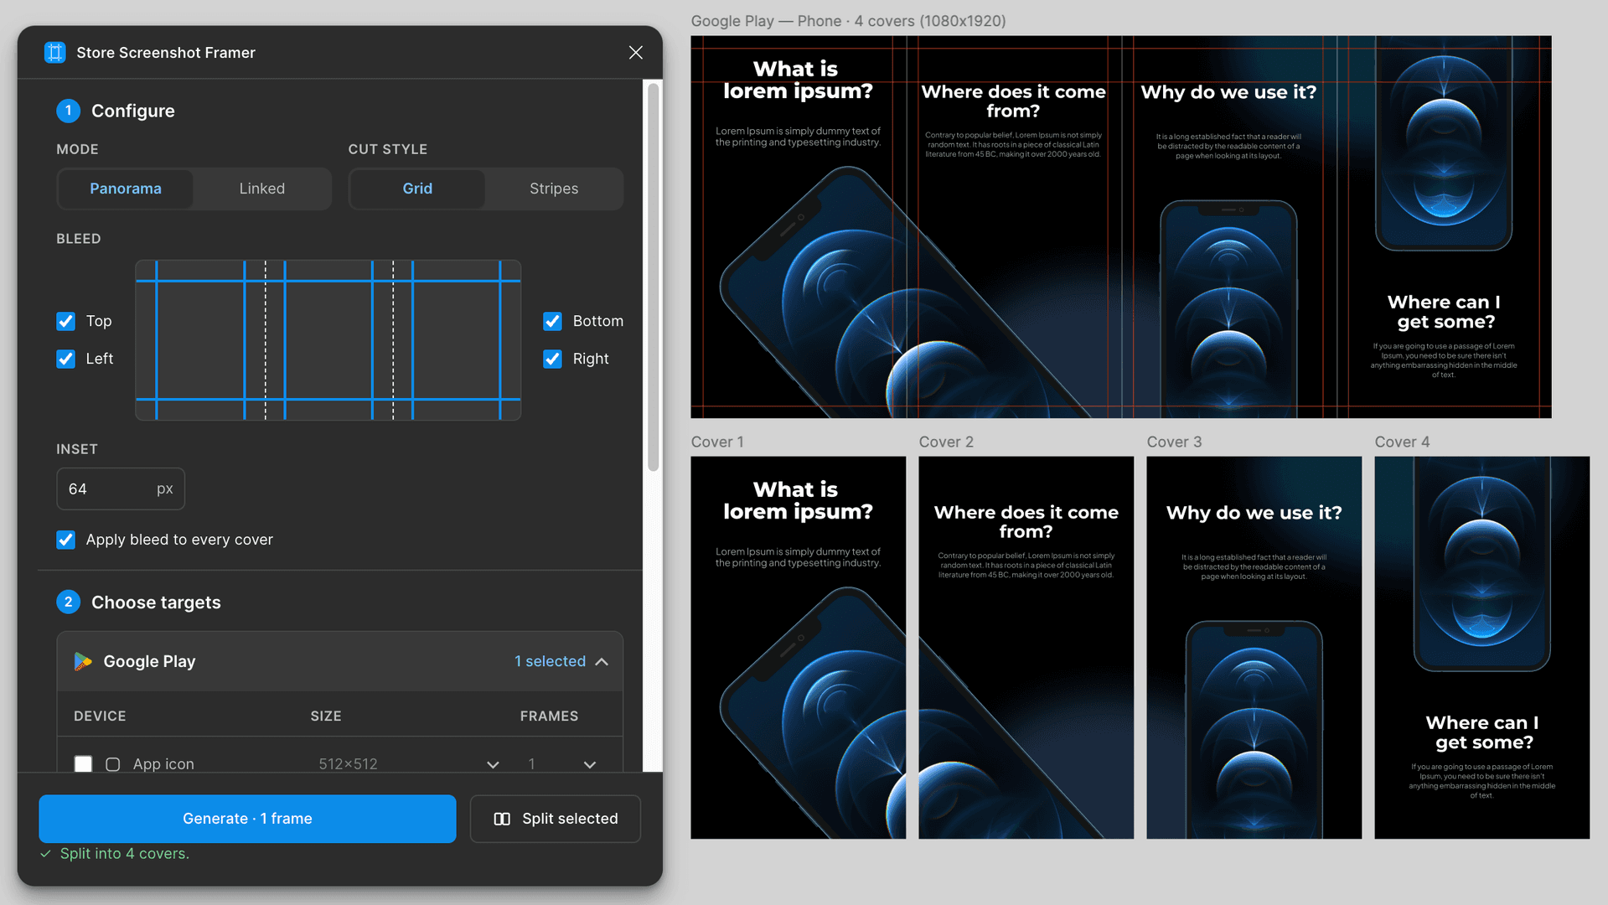Click the 'Cover 2' frame label
This screenshot has height=905, width=1608.
pos(946,442)
